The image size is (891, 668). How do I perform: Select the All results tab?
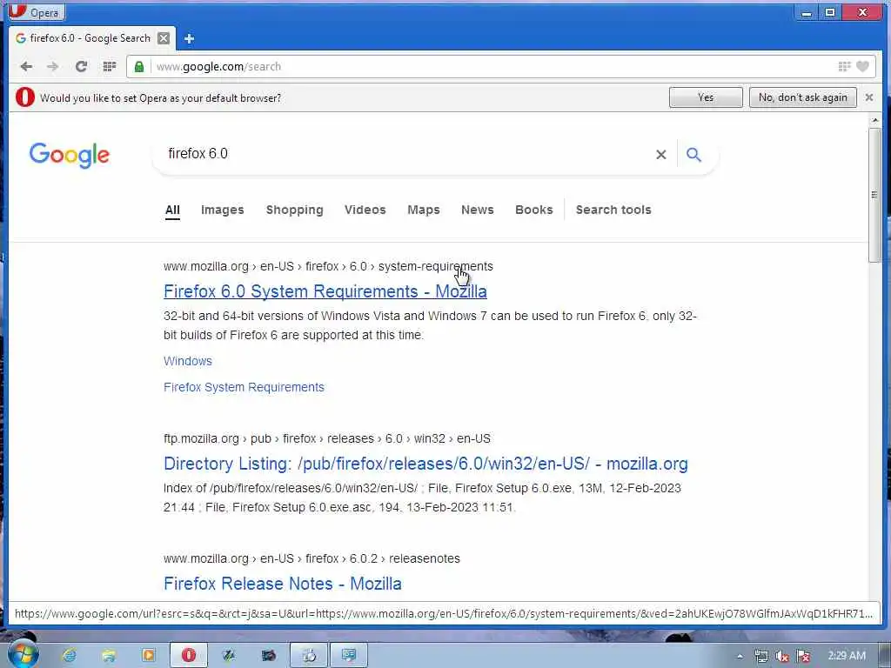(172, 210)
